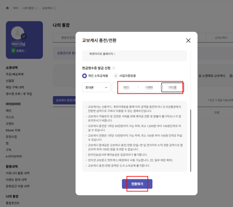Click the home icon in breadcrumb
Image resolution: width=233 pixels, height=207 pixels.
[7, 8]
